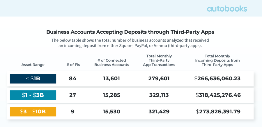
Task: Click the 279,601 transactions value
Action: pos(159,79)
